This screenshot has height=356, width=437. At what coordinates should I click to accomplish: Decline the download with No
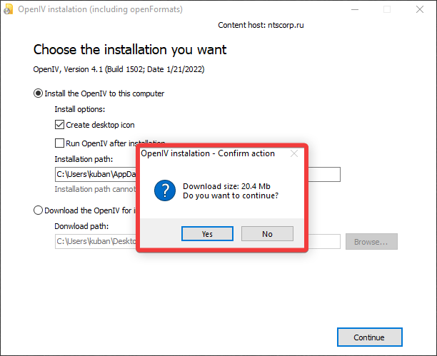click(x=267, y=234)
